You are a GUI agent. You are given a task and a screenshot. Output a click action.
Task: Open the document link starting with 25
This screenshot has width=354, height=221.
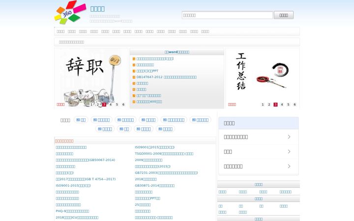(143, 205)
